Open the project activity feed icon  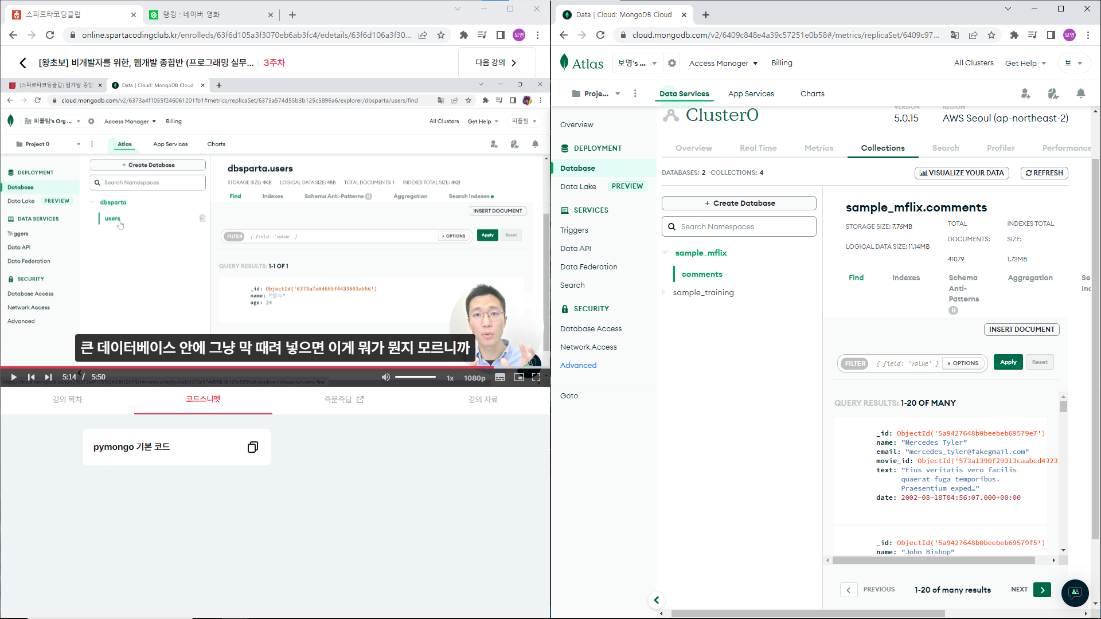[x=1053, y=93]
